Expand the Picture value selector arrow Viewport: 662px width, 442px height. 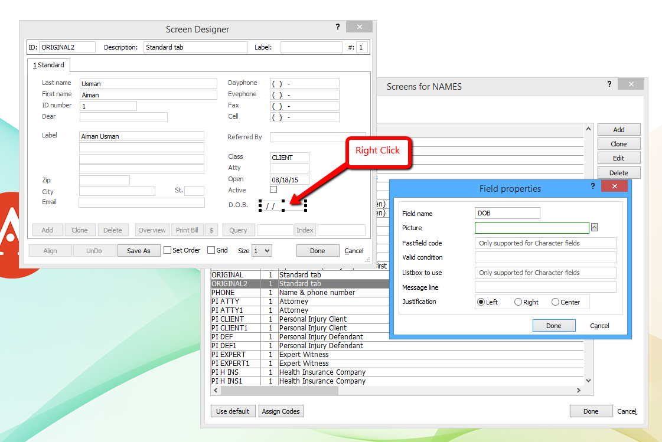point(594,227)
